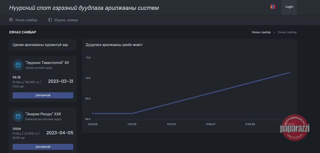Click the Mongolian flag language icon
320x153 pixels.
273,7
